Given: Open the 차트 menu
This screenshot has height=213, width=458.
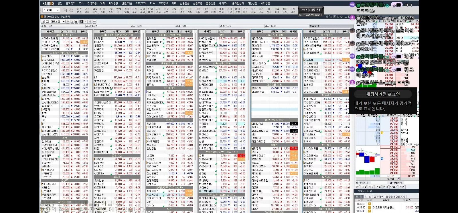Looking at the screenshot, I should 174,3.
